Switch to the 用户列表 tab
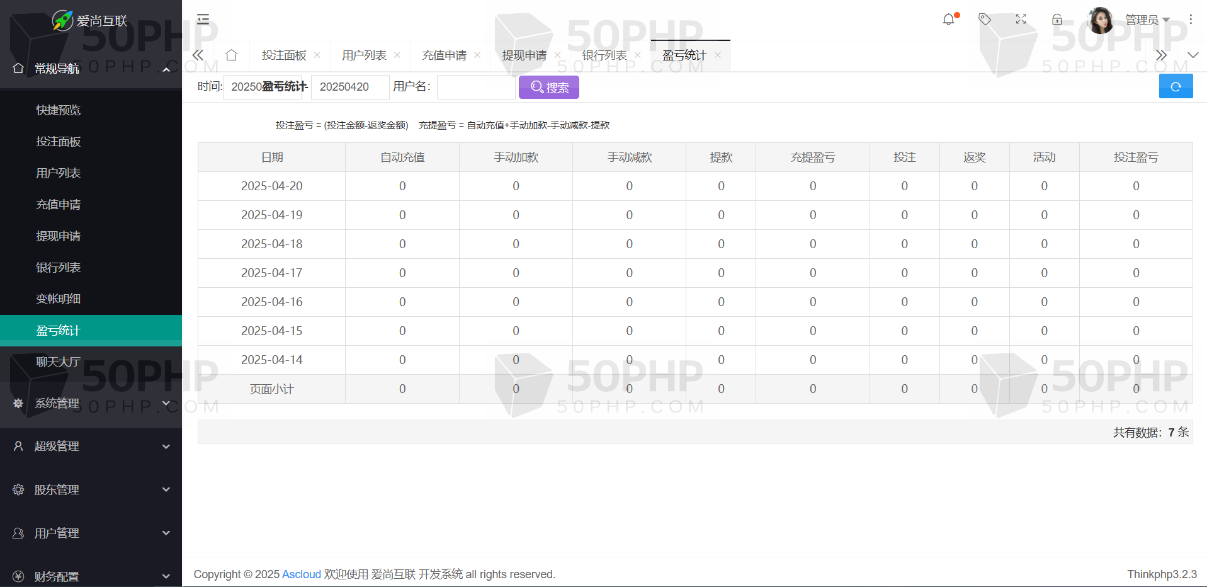This screenshot has height=587, width=1207. coord(364,55)
